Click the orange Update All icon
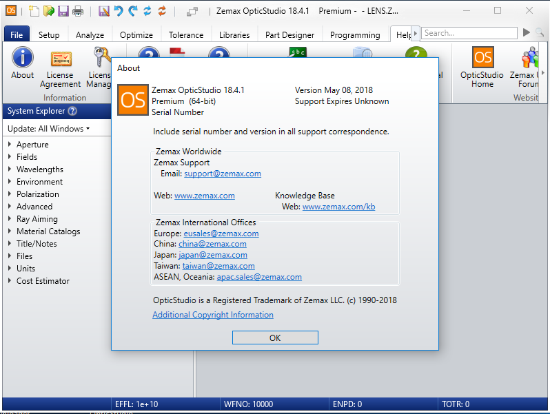Viewport: 550px width, 414px height. pos(162,11)
